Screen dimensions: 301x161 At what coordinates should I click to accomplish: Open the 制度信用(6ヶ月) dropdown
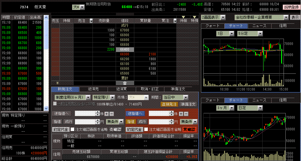click(88, 97)
